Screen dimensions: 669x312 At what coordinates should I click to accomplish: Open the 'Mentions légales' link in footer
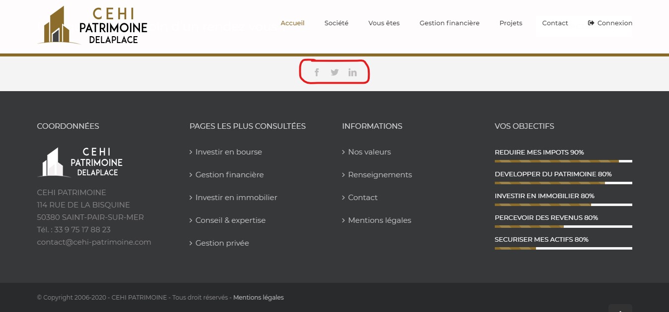(259, 297)
